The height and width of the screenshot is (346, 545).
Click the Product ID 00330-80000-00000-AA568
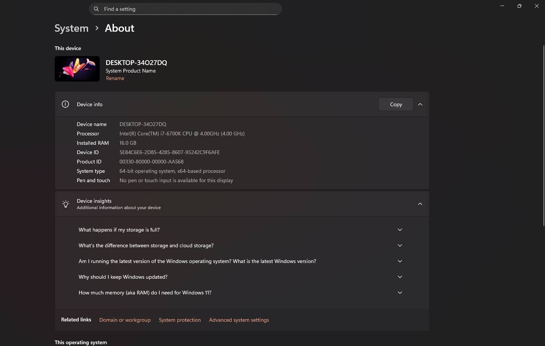tap(152, 162)
